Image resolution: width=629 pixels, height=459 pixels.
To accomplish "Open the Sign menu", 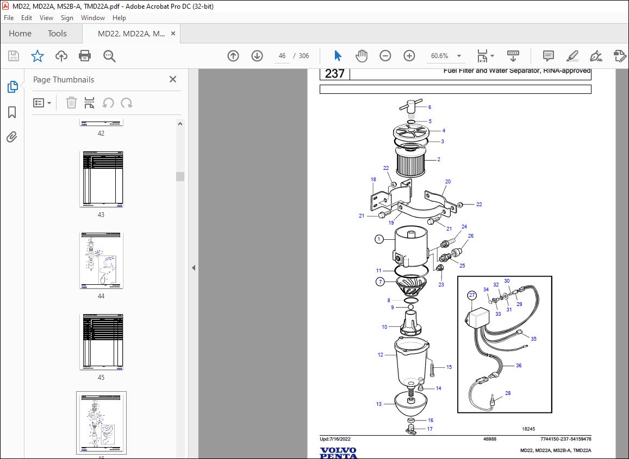I will pos(67,17).
